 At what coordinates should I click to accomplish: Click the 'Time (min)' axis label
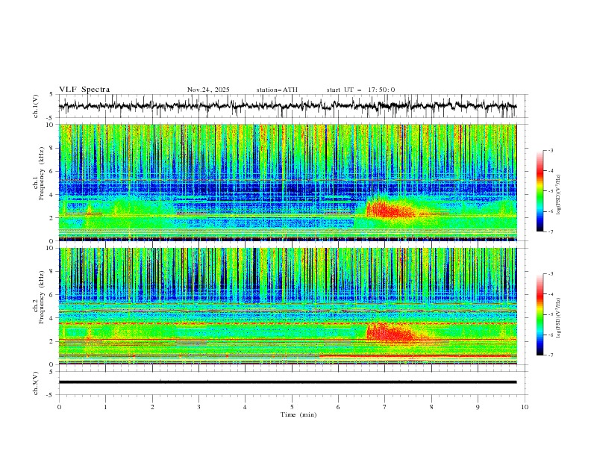[298, 414]
